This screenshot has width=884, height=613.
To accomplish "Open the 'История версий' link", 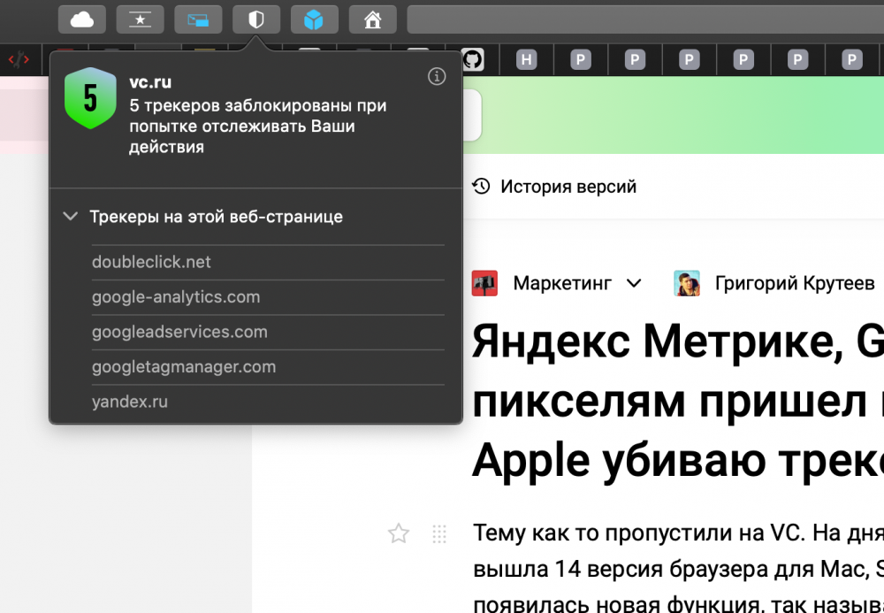I will 568,187.
